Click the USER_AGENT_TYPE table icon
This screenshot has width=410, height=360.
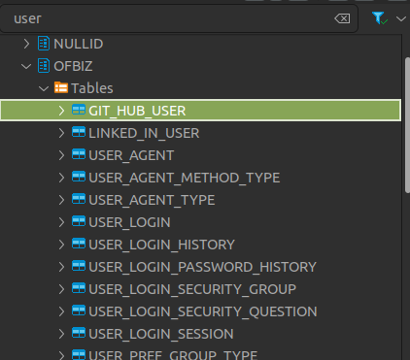point(79,199)
